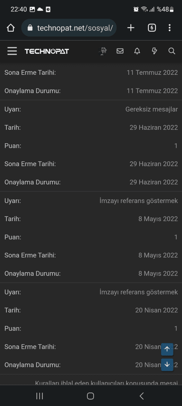Open the lightning bolt what's new icon
Image resolution: width=182 pixels, height=406 pixels.
(154, 51)
